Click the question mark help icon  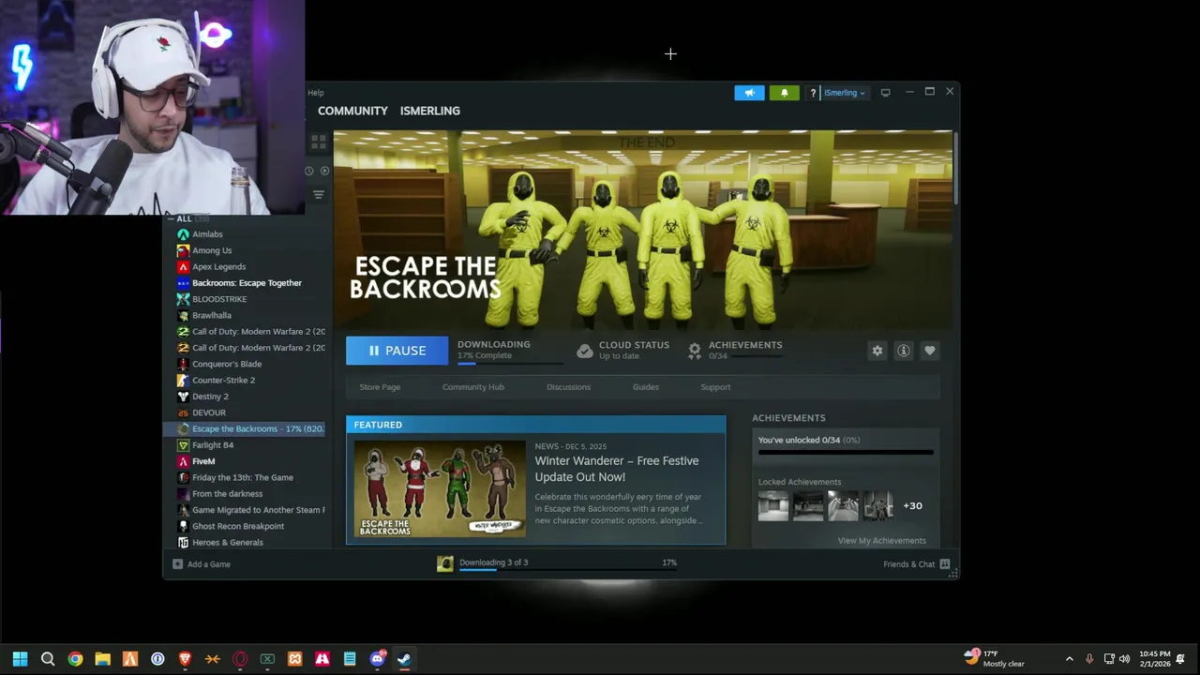pos(813,93)
